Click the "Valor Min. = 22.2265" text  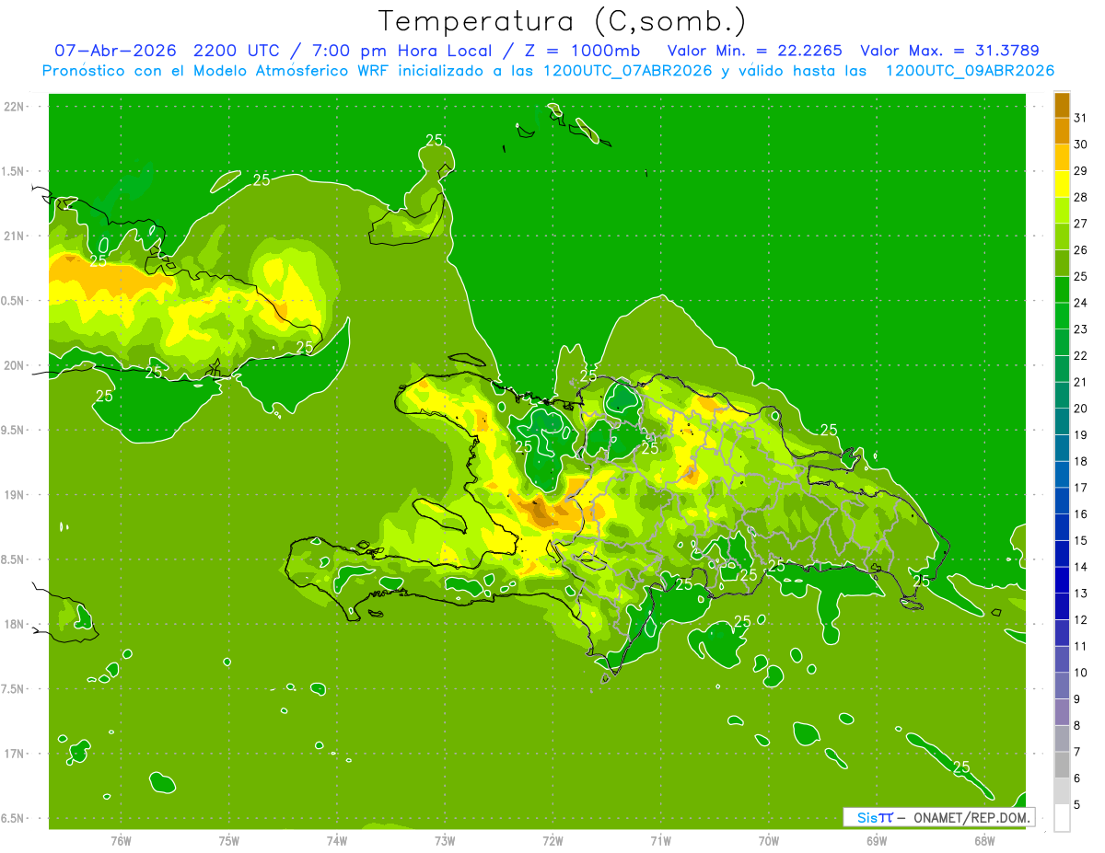pyautogui.click(x=755, y=51)
